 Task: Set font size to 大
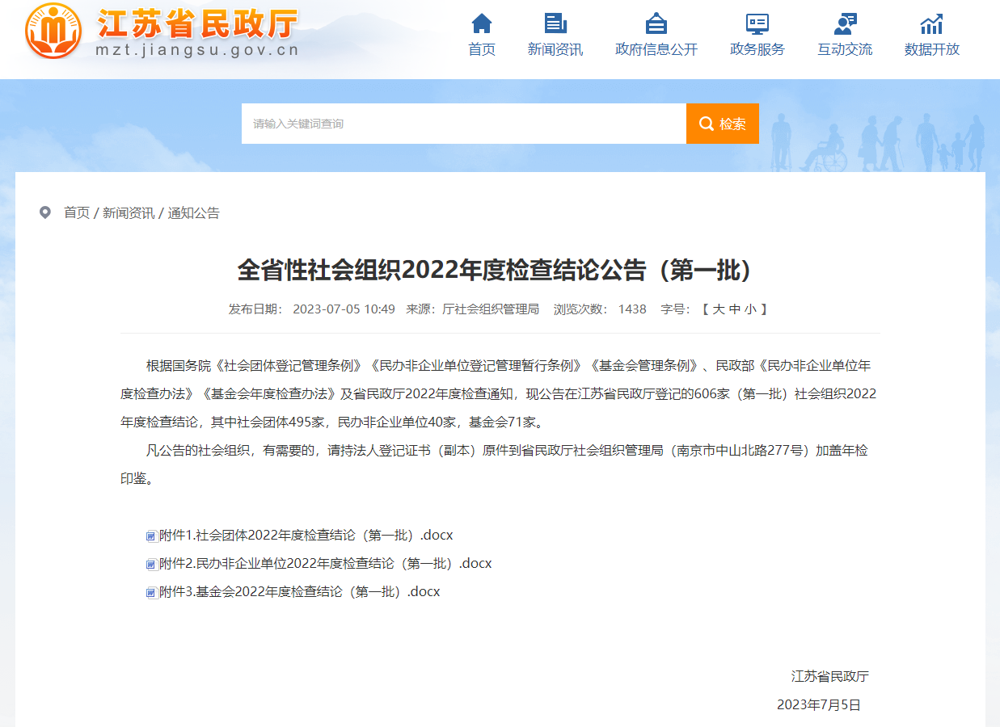point(718,309)
